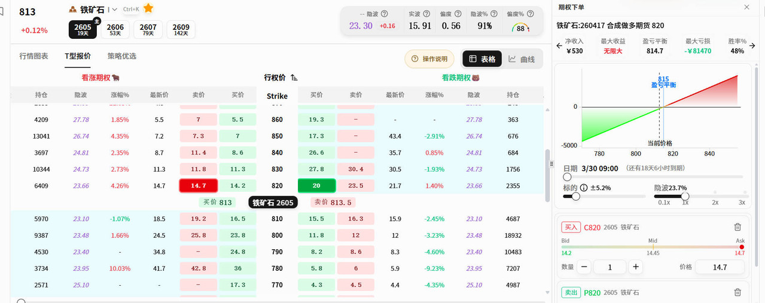Click call change 10.03% at strike 780

coord(120,268)
